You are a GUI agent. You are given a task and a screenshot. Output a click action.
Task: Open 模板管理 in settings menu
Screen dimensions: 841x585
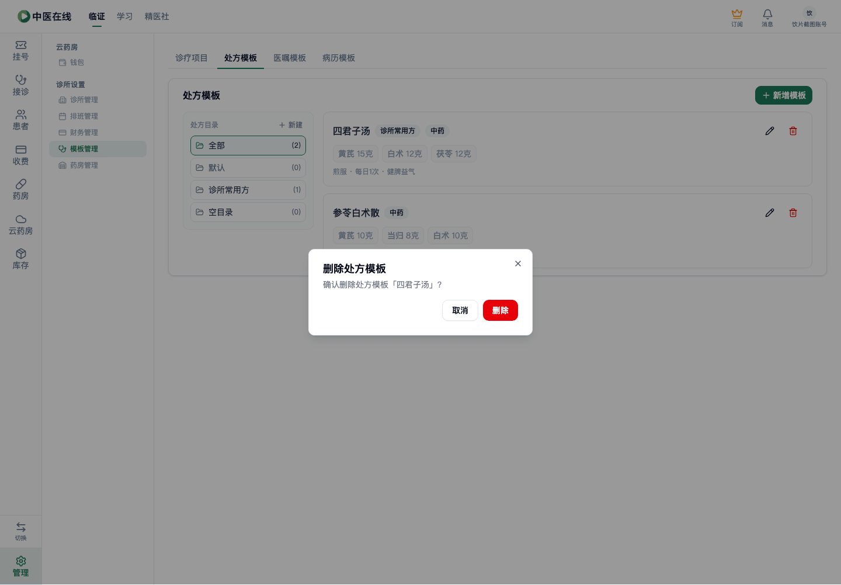coord(98,149)
